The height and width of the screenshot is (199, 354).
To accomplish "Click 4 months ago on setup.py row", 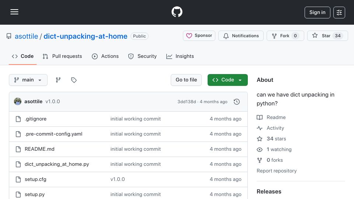I will pos(226,195).
